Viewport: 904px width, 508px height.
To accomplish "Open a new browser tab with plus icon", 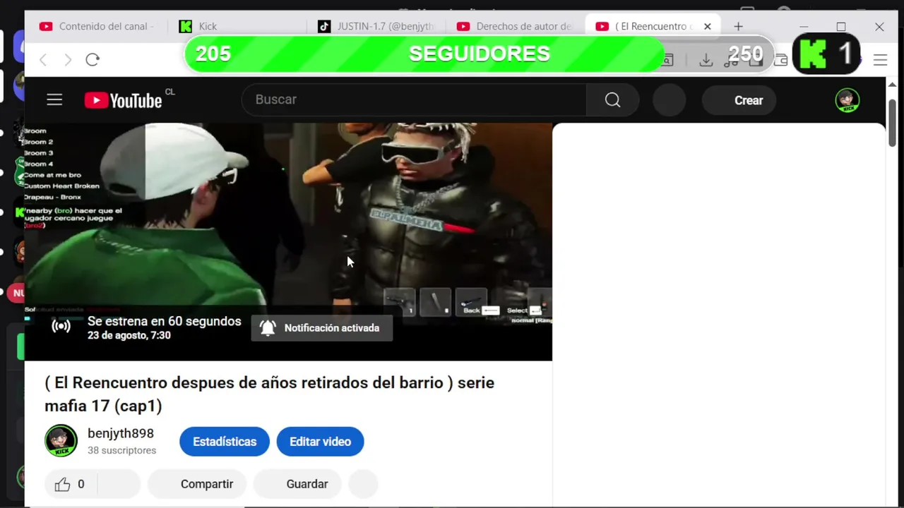I will [738, 26].
